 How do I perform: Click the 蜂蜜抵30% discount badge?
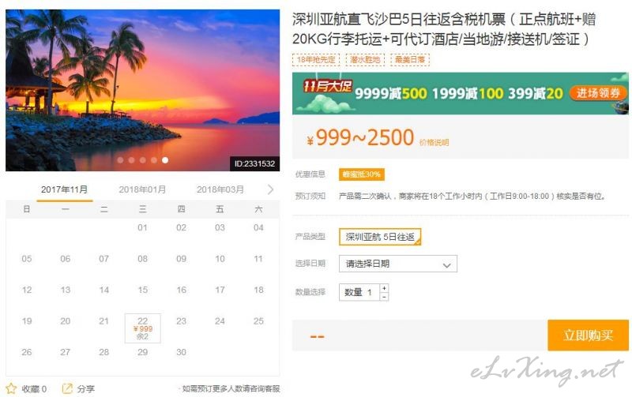click(x=362, y=174)
